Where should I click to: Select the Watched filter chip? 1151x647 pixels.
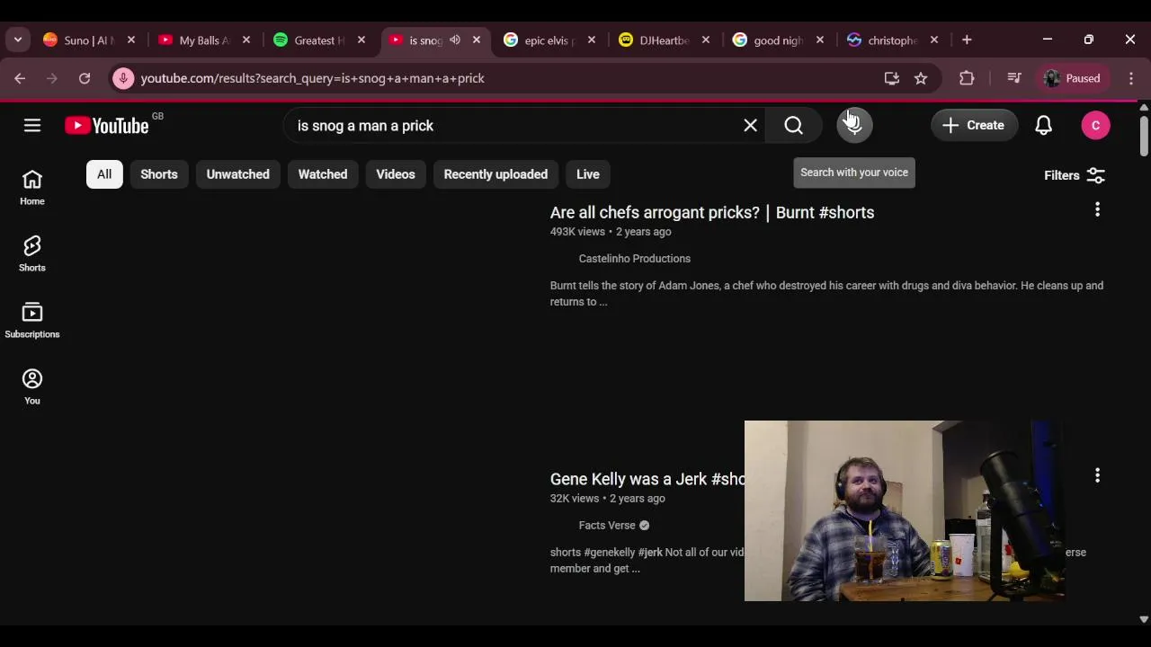323,174
